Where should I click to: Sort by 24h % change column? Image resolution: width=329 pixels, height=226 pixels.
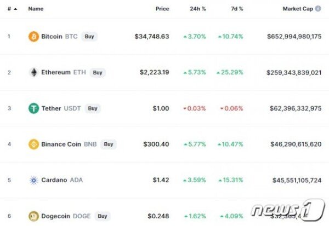(197, 9)
